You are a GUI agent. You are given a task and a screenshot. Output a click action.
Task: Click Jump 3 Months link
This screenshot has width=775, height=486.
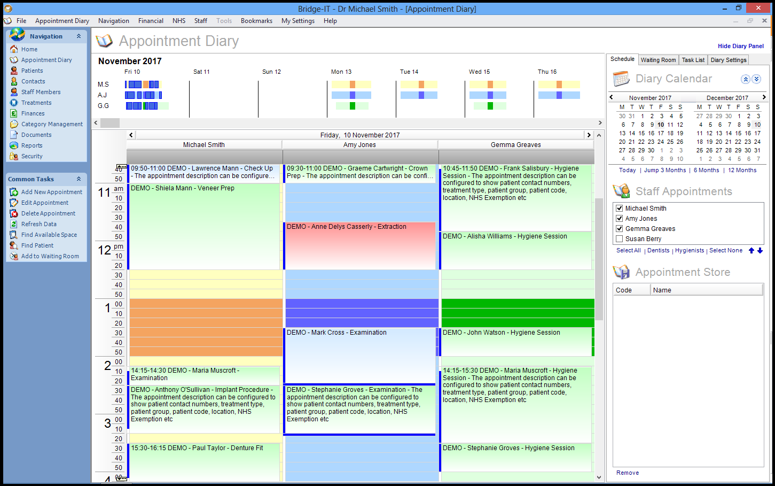pyautogui.click(x=665, y=170)
